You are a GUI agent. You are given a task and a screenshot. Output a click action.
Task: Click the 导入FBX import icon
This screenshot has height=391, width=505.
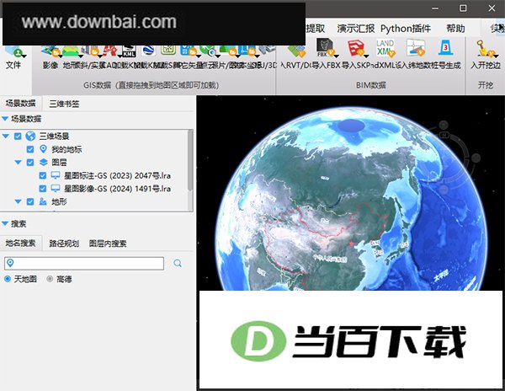click(x=325, y=47)
